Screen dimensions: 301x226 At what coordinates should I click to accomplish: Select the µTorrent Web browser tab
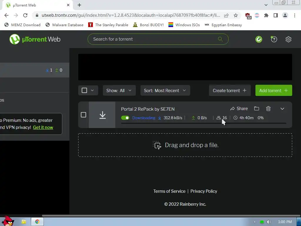coord(37,5)
